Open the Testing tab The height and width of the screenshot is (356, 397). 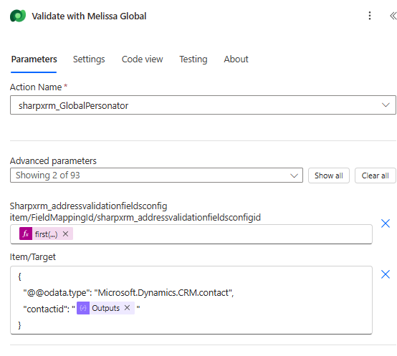coord(193,59)
